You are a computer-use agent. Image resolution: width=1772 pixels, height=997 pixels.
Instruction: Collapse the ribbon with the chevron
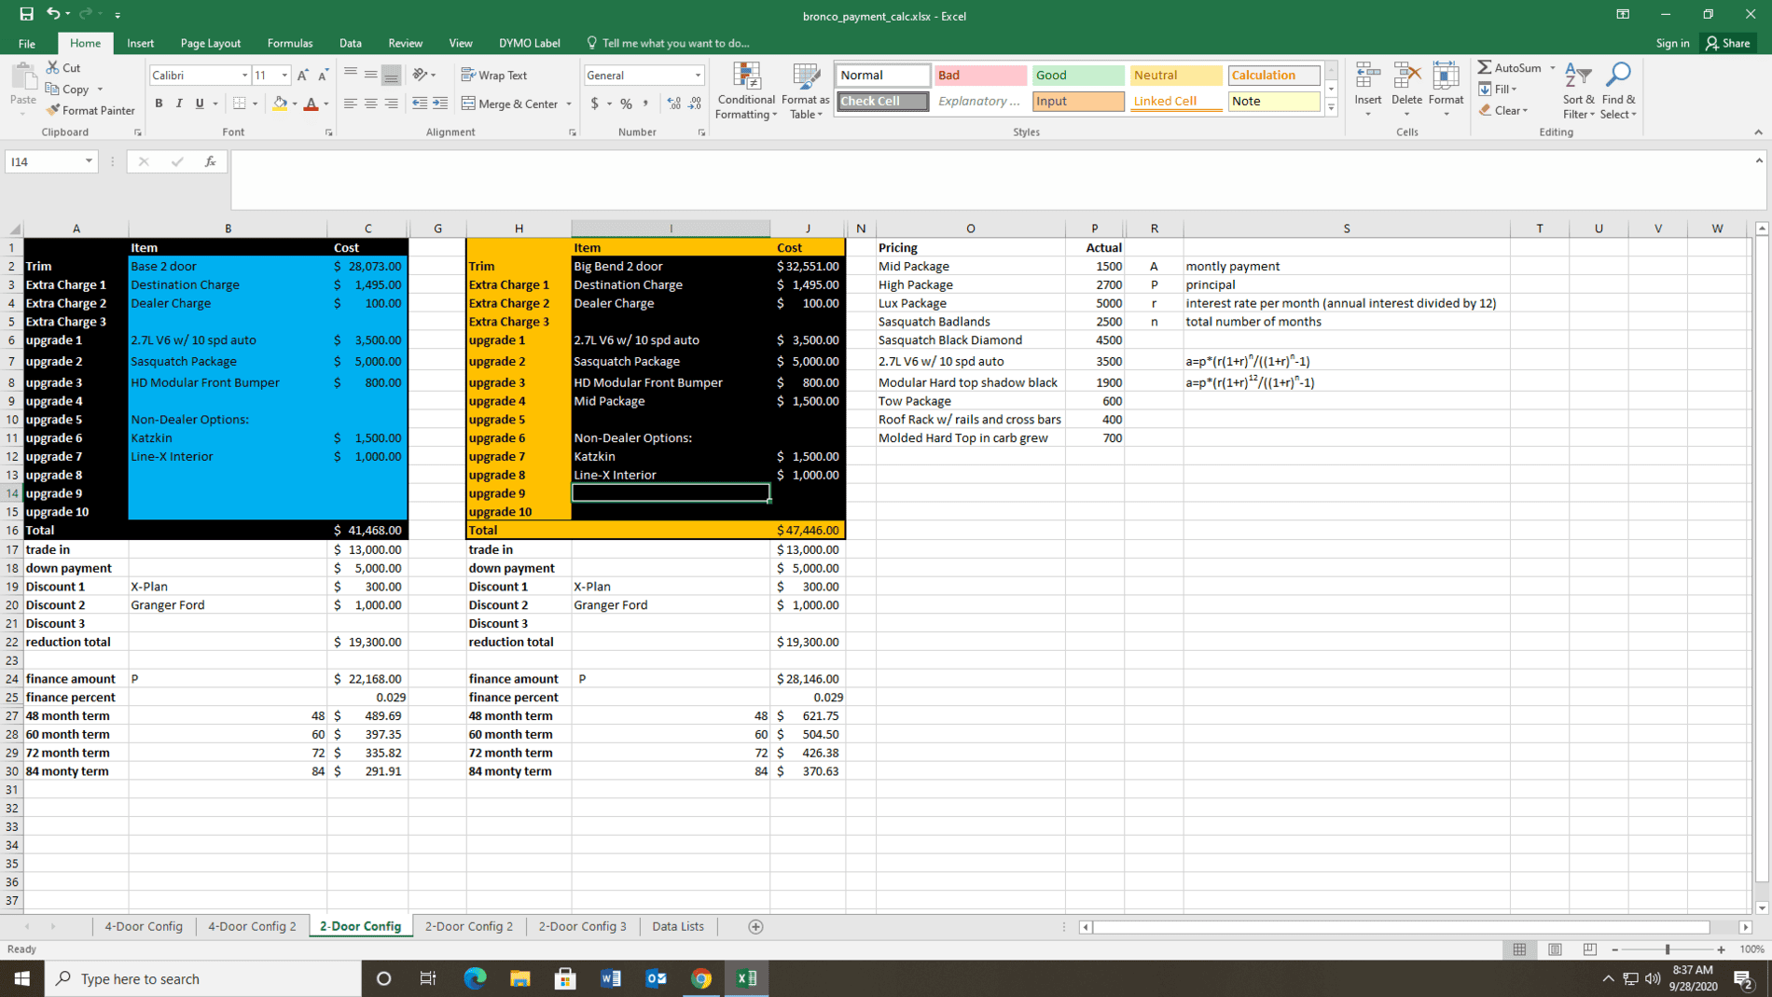1758,132
